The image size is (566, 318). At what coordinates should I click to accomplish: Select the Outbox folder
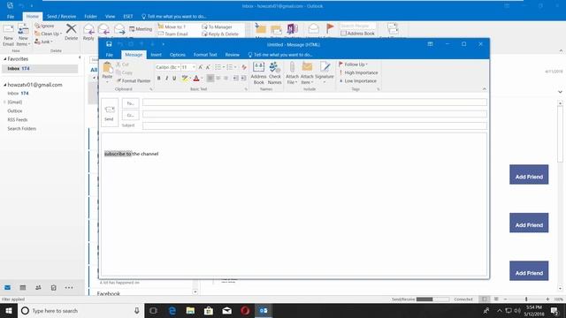point(15,111)
